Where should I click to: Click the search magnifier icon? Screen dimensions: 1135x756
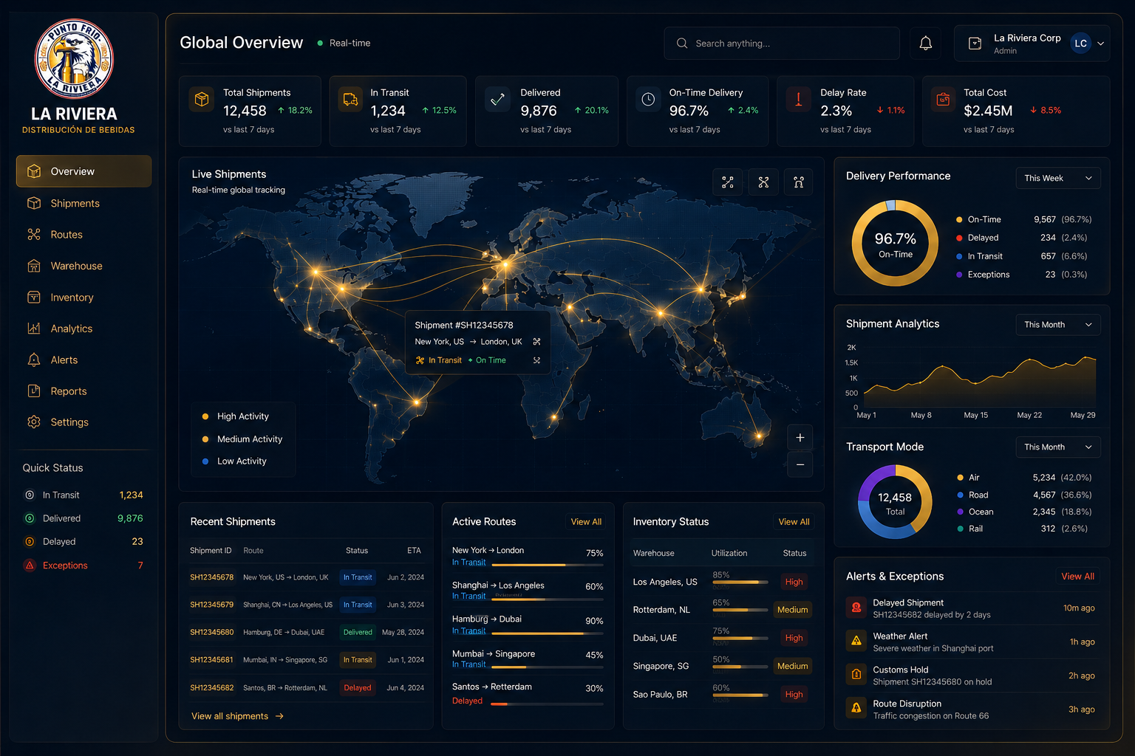click(682, 44)
